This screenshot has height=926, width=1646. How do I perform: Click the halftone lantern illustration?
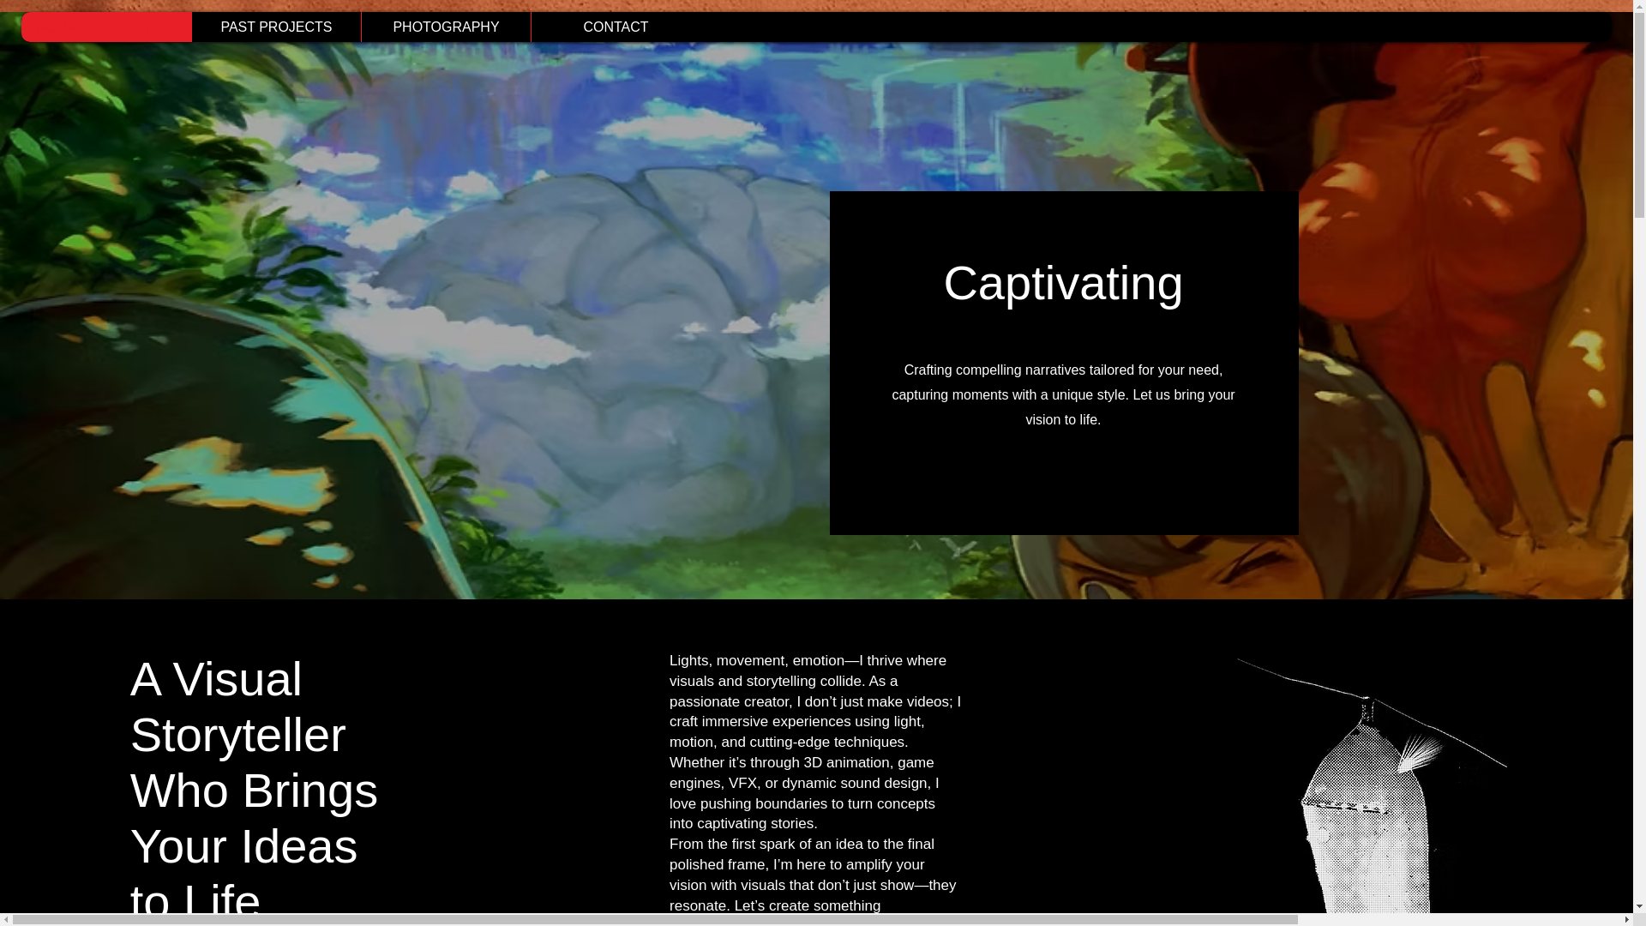(1372, 785)
